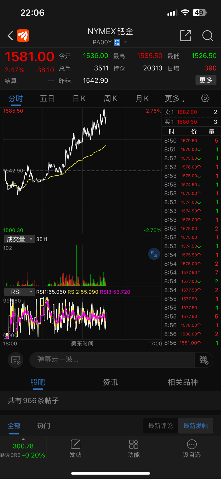Tap the 8:50 1579.50 trade row
Screen dimensions: 221x479
[x=191, y=141]
